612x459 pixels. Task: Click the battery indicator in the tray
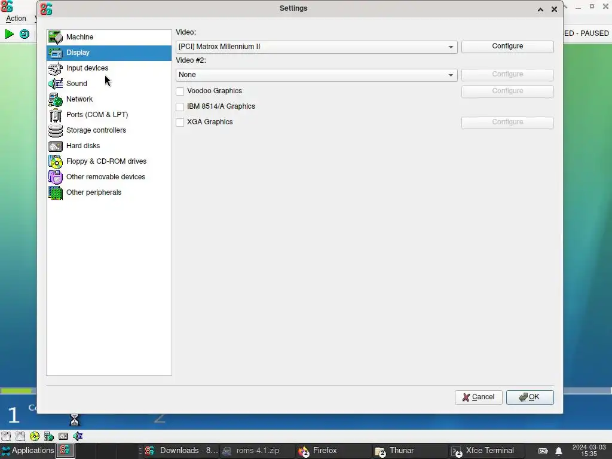543,451
